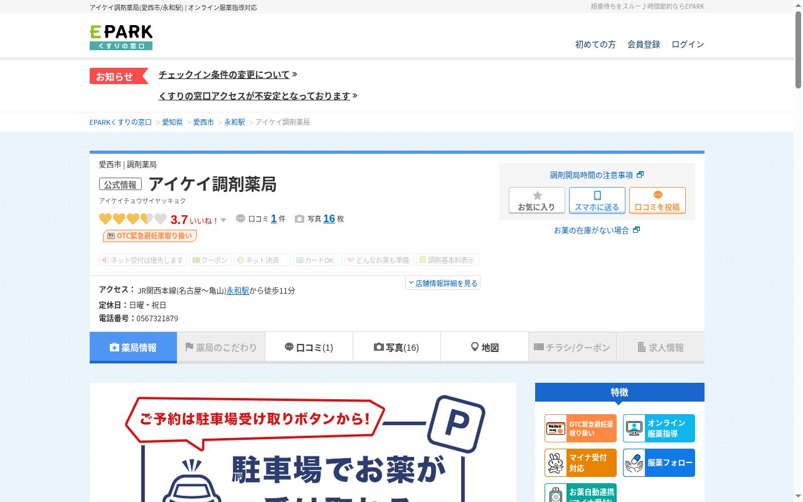
Task: Expand 店舗情報詳細を見る
Action: click(443, 283)
